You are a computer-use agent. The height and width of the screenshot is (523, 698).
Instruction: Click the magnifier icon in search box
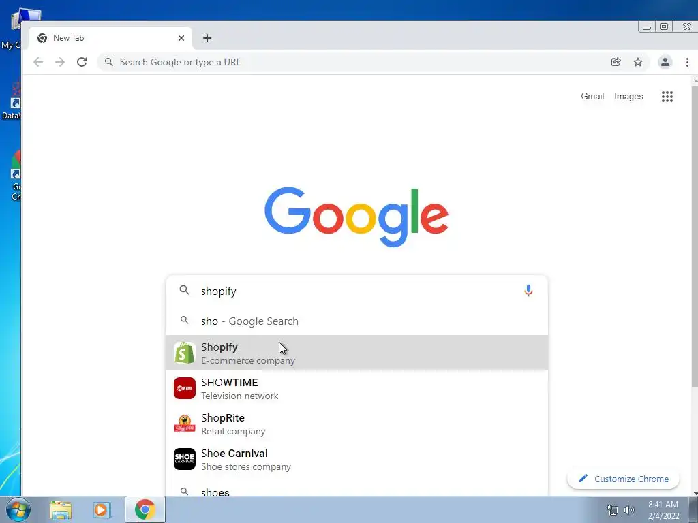pyautogui.click(x=184, y=290)
